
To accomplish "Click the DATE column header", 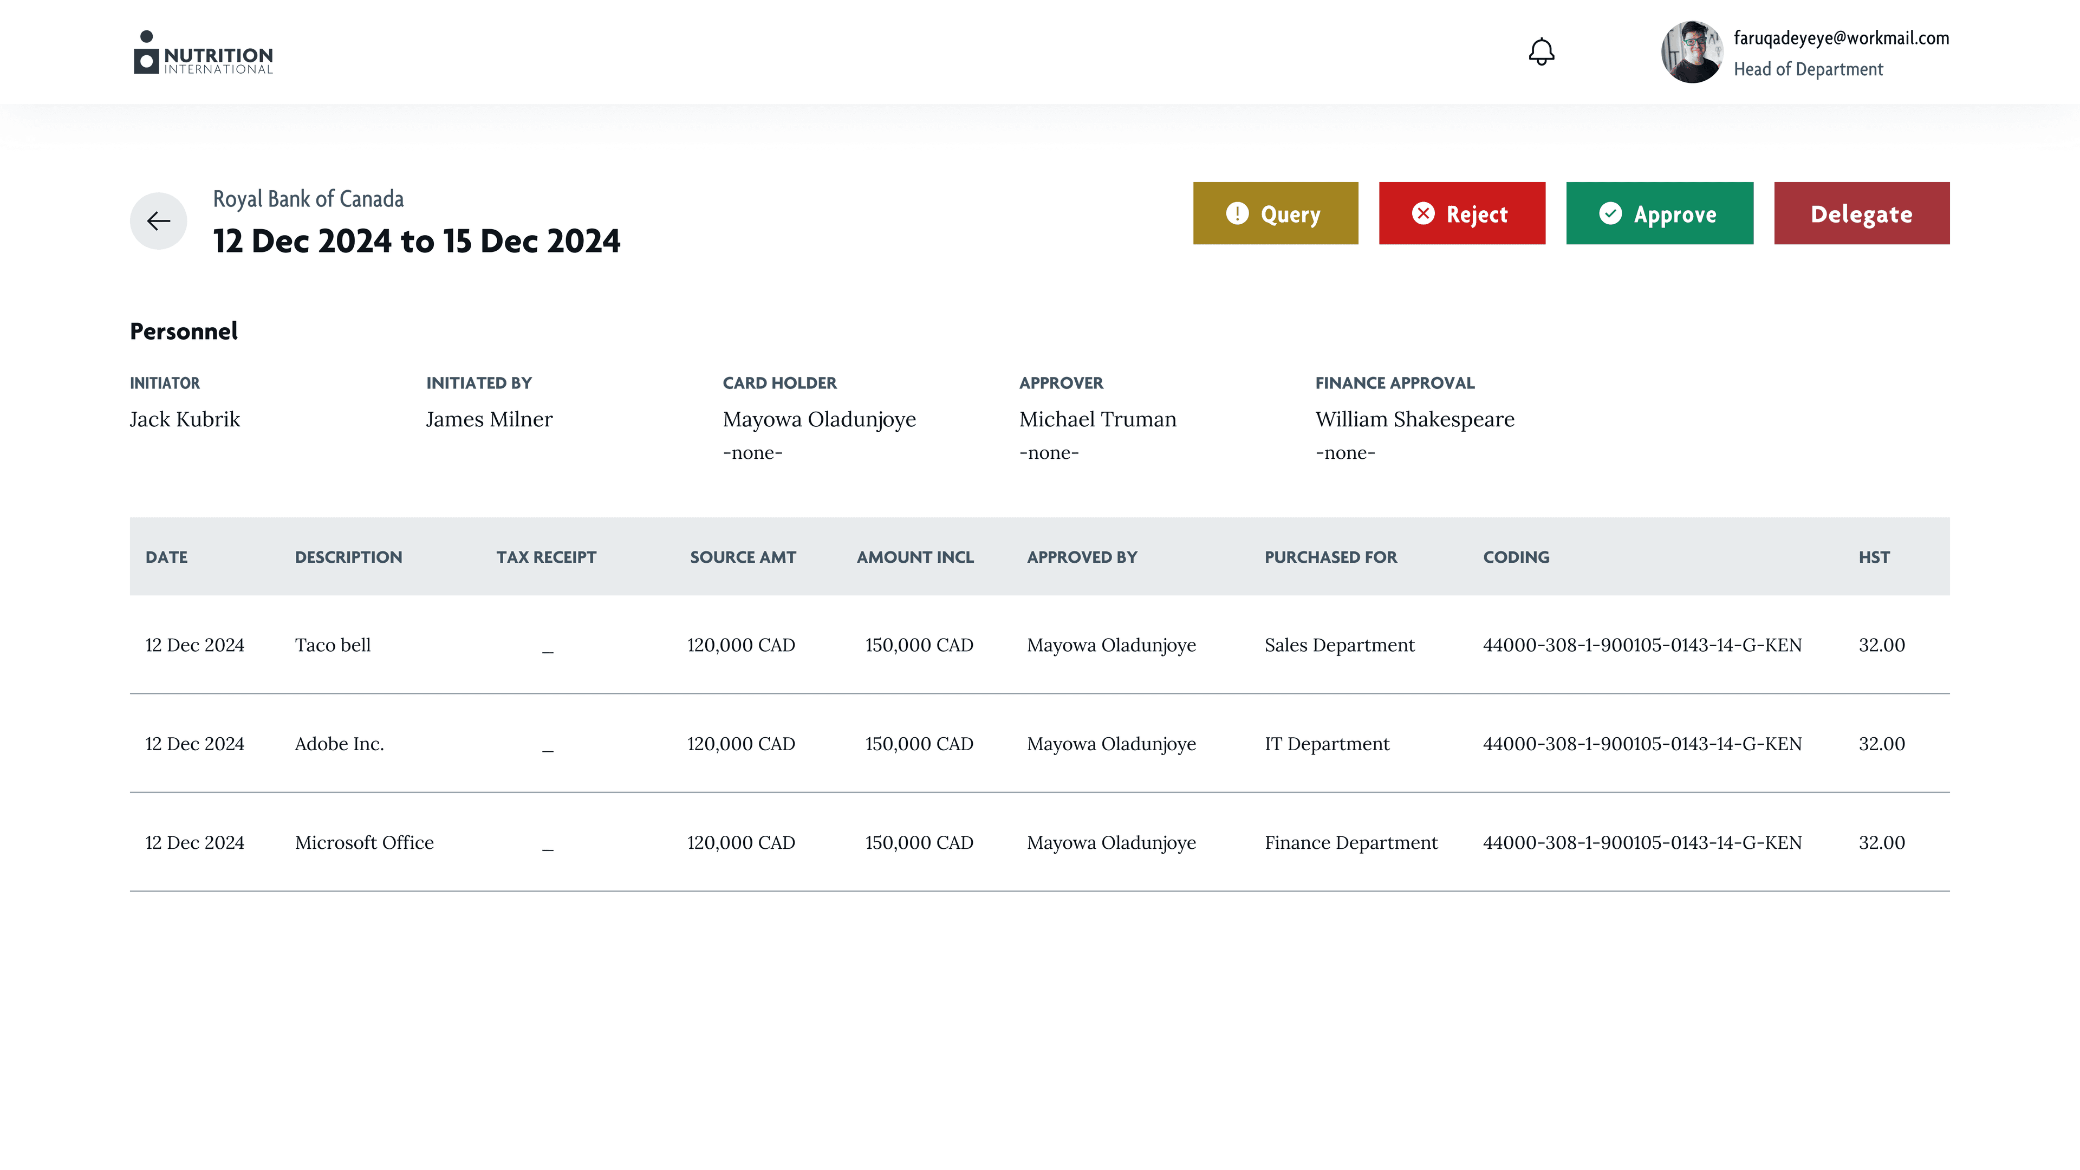I will (166, 557).
